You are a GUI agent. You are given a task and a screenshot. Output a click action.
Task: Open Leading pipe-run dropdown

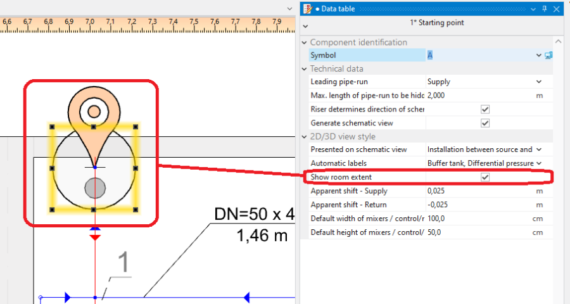point(539,82)
